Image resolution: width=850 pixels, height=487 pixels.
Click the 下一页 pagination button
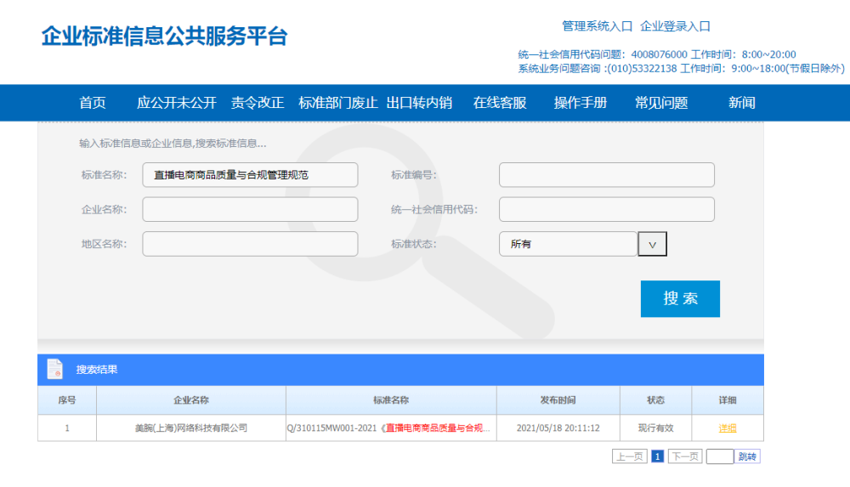[685, 456]
